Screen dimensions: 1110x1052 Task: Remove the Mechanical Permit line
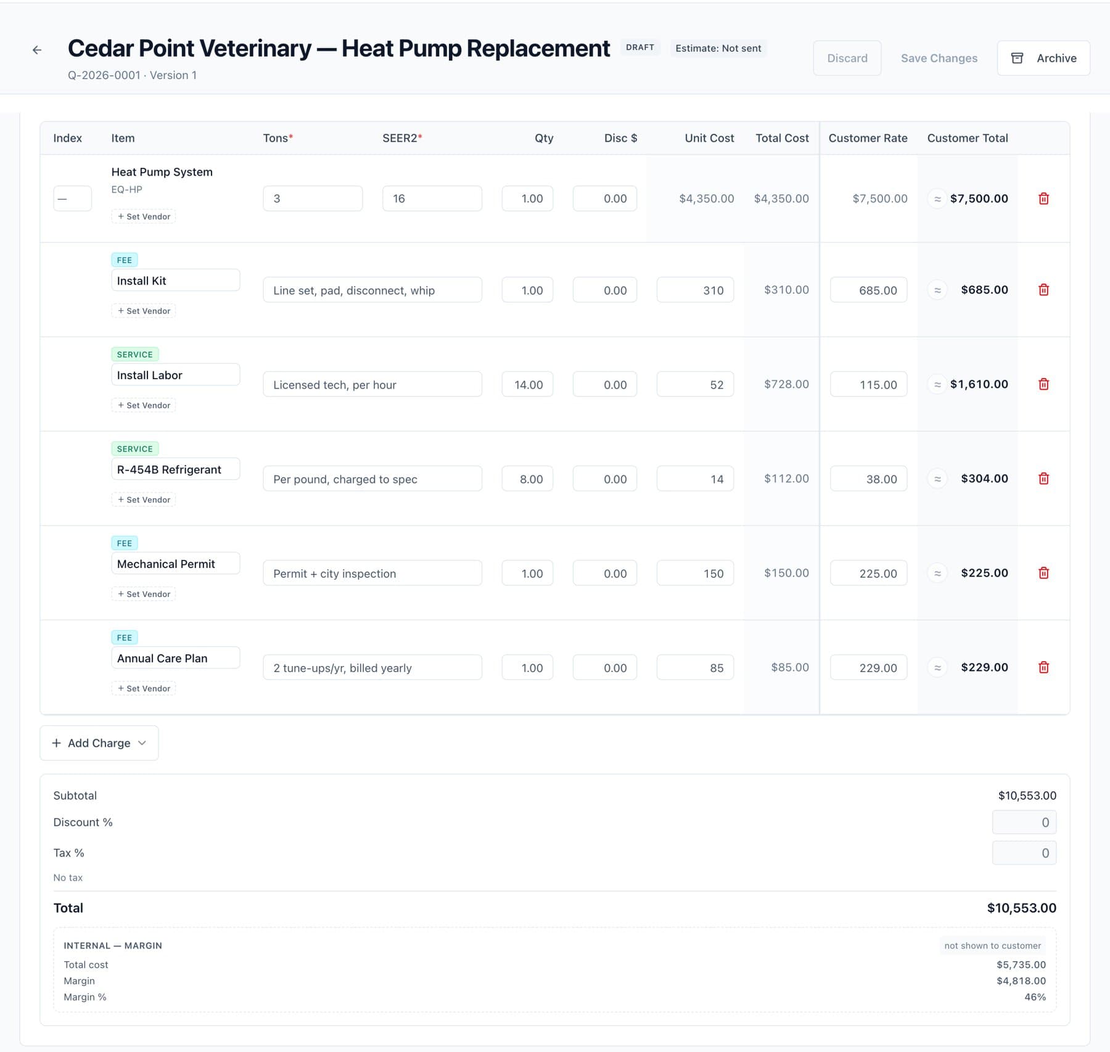[1043, 573]
